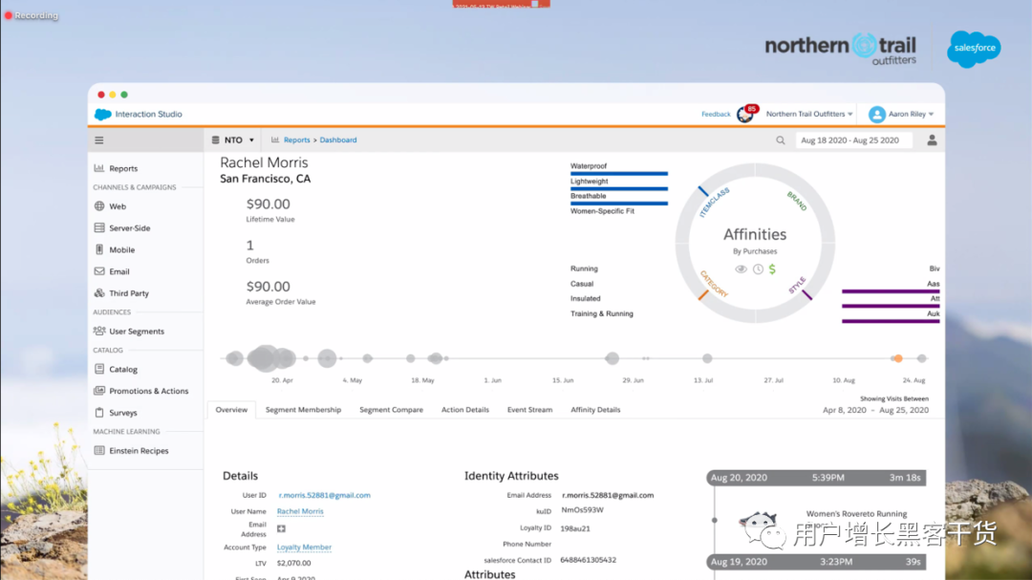
Task: Open Reports in the sidebar
Action: click(123, 168)
